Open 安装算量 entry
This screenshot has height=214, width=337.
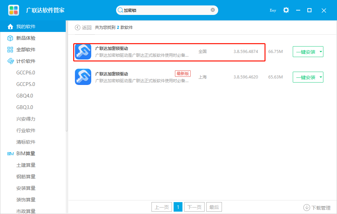click(26, 188)
